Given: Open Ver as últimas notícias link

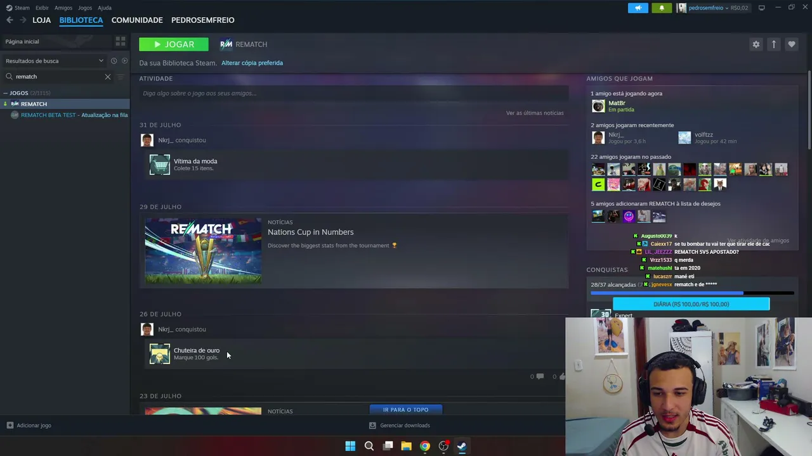Looking at the screenshot, I should point(535,113).
